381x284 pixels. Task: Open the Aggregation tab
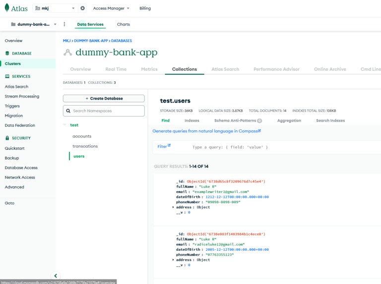tap(289, 120)
